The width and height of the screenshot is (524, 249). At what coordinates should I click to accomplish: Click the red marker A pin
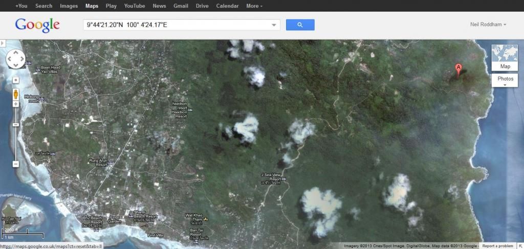(x=458, y=70)
